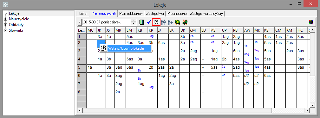Viewport: 320px width, 118px height.
Task: Select Nauczyciele in the tree
Action: coord(19,19)
